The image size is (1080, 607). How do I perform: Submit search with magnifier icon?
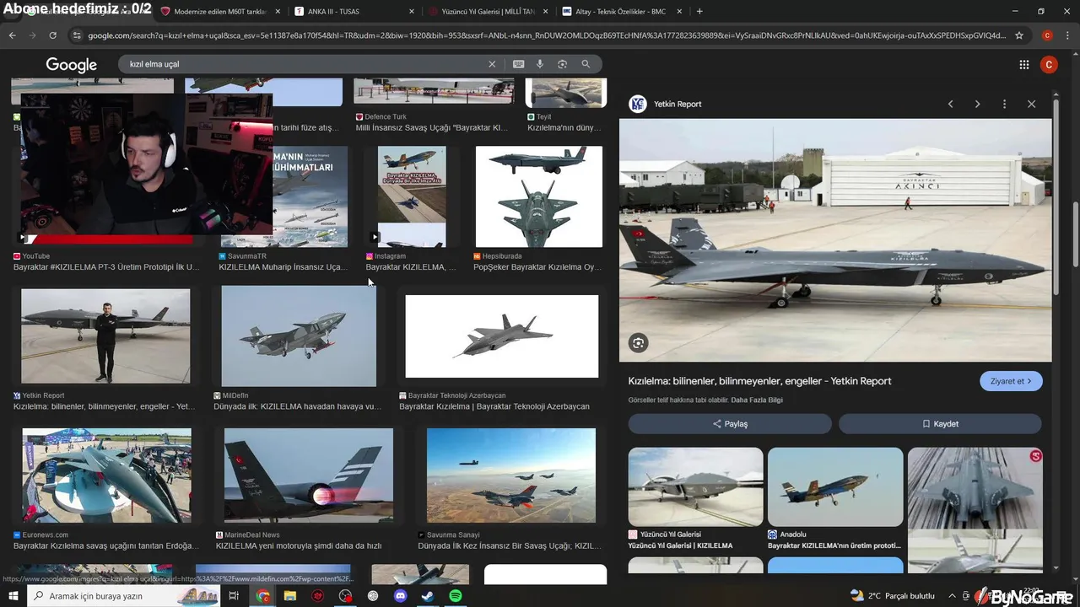pyautogui.click(x=586, y=64)
